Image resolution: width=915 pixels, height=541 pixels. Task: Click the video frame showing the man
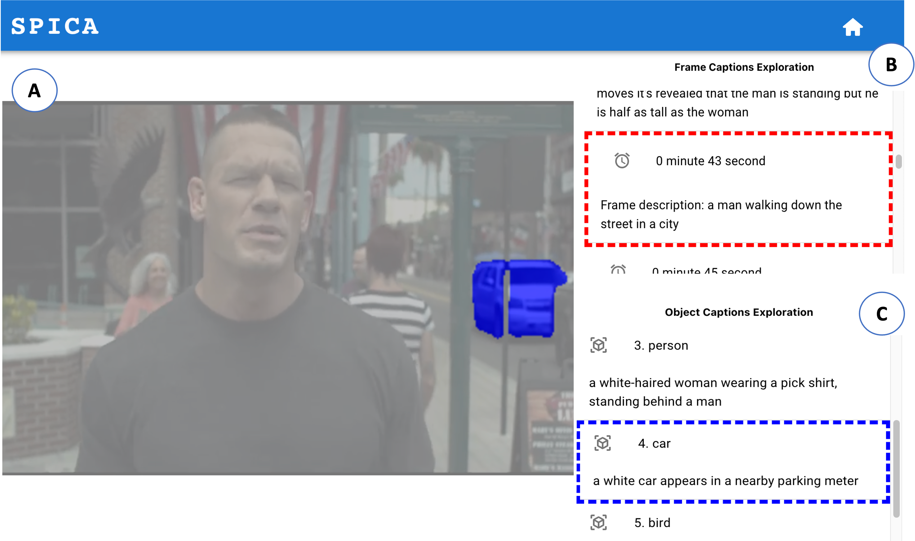(256, 255)
